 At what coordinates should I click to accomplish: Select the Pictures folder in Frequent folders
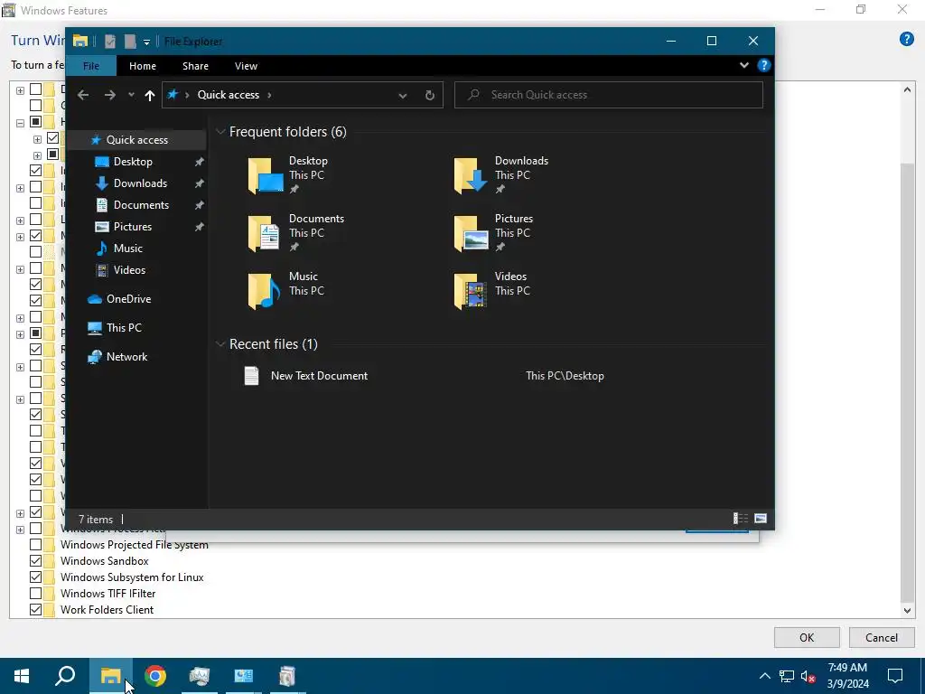[494, 232]
